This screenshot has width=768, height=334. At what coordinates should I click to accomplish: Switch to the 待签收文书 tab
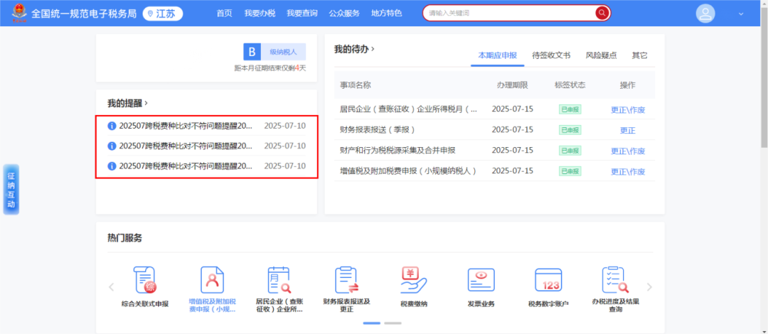[x=551, y=55]
